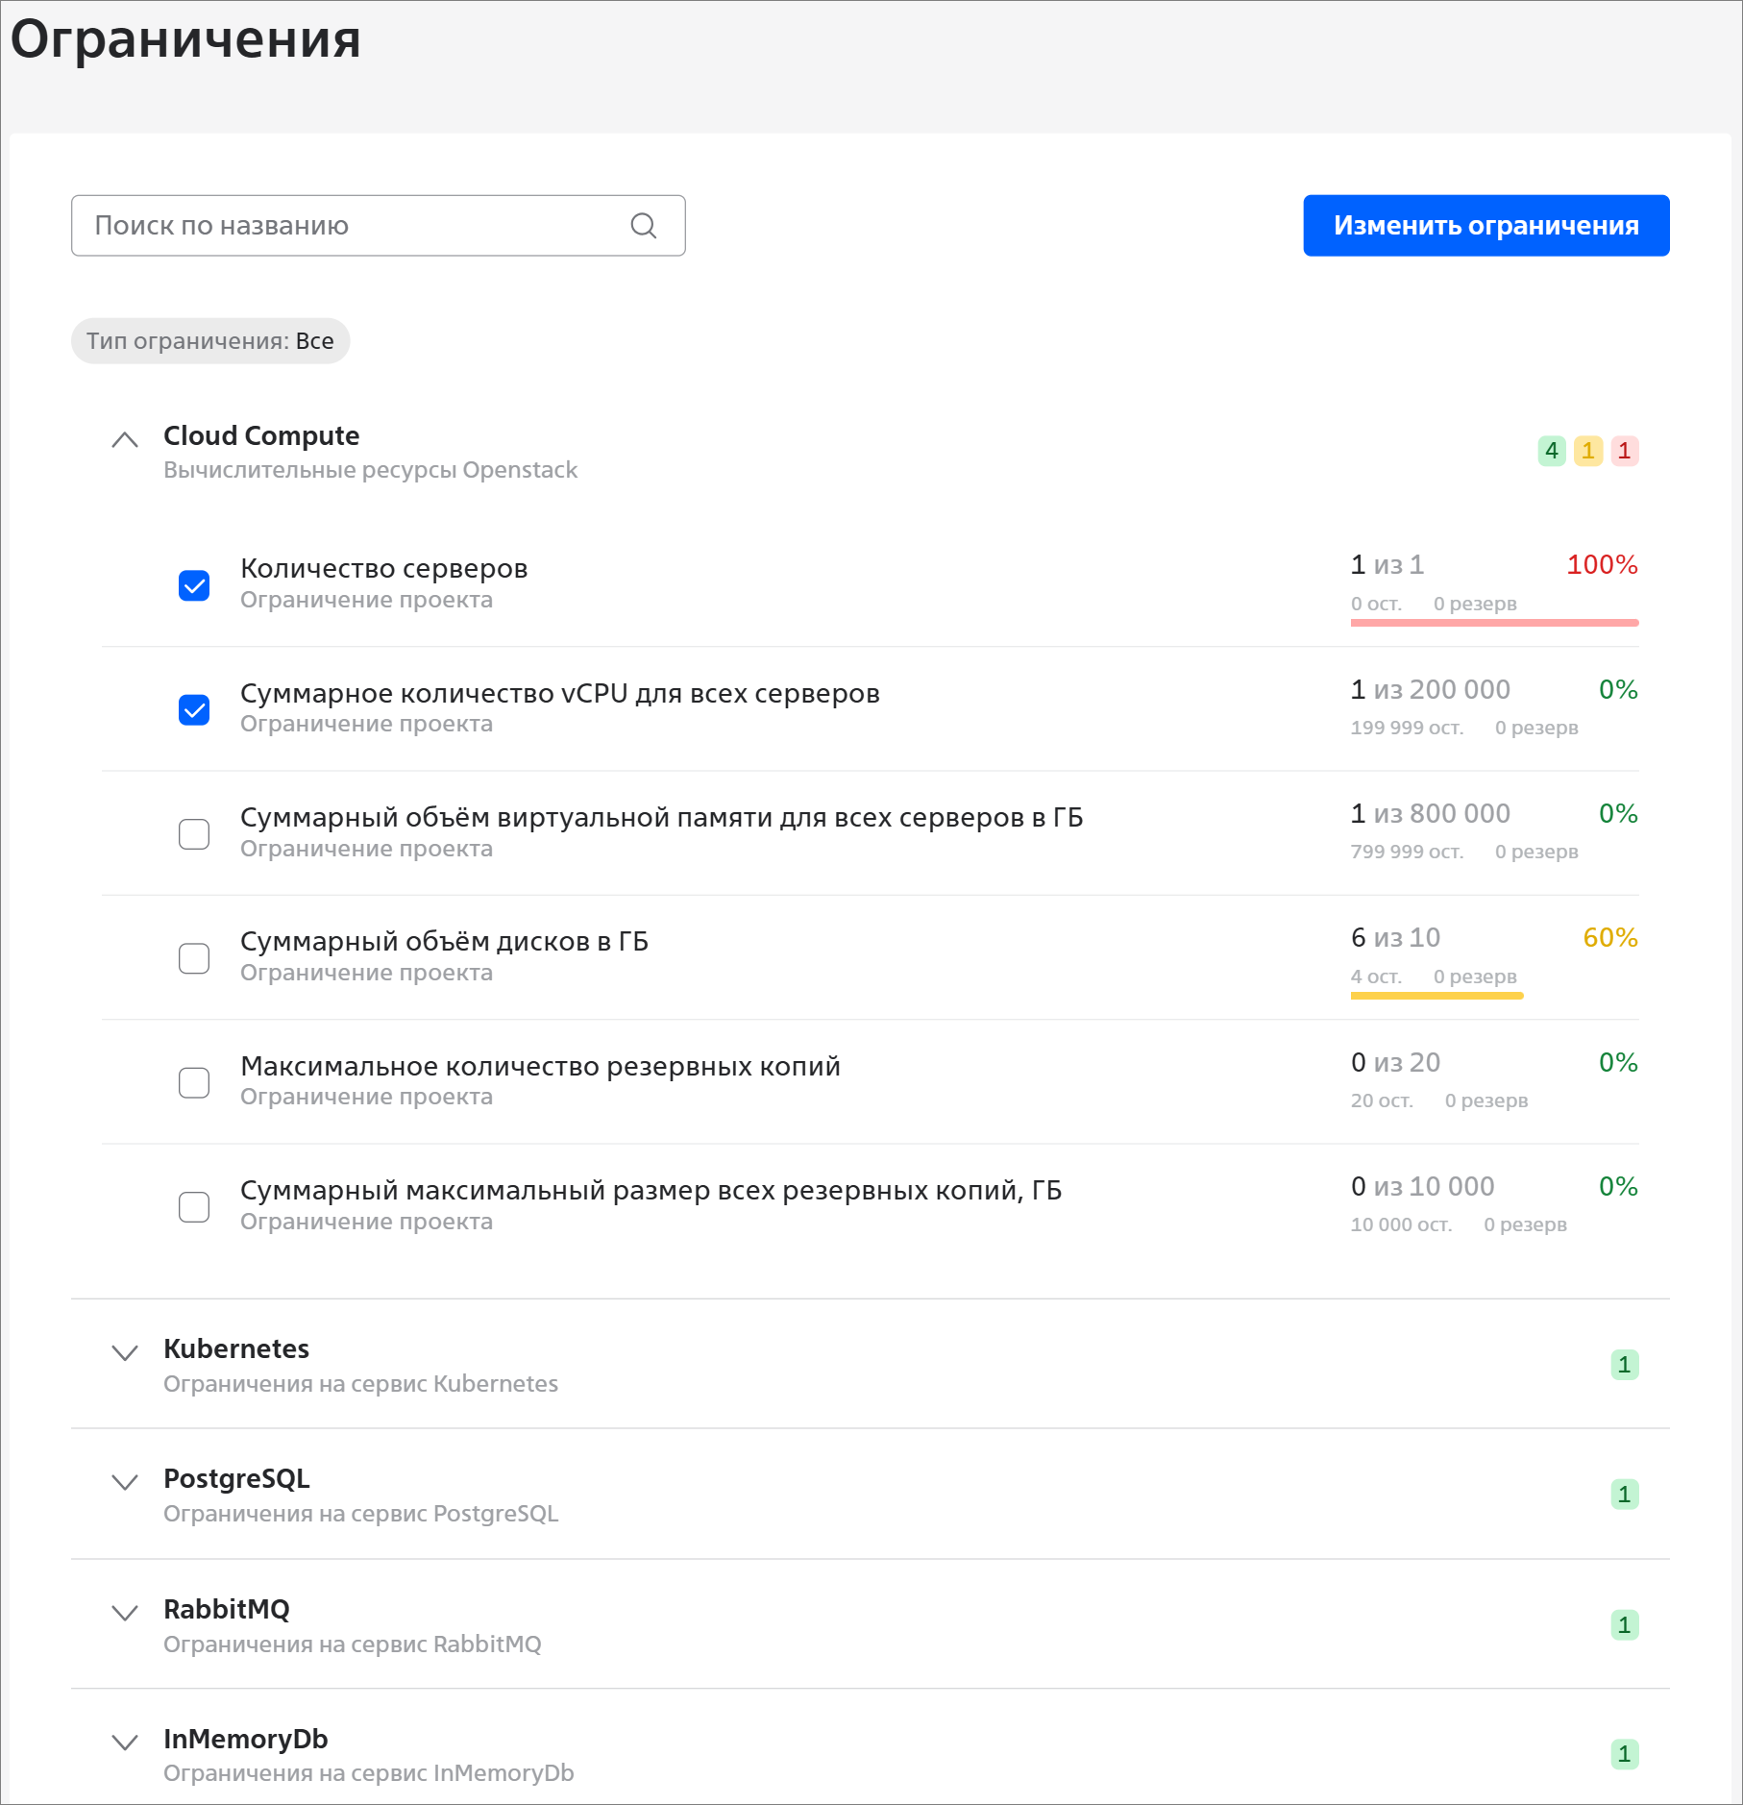The height and width of the screenshot is (1805, 1743).
Task: Click the RabbitMQ green count badge
Action: pyautogui.click(x=1624, y=1625)
